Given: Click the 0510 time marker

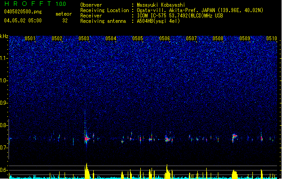Looking at the screenshot, I should (272, 38).
